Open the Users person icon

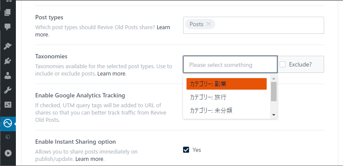coord(8,75)
